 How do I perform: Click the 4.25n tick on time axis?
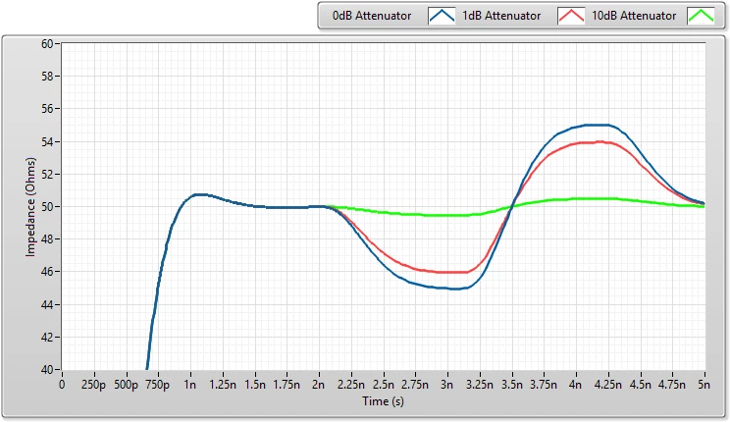pos(608,385)
